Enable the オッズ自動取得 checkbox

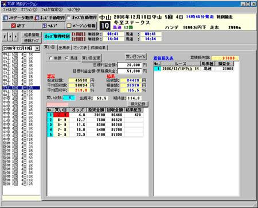click(x=69, y=18)
